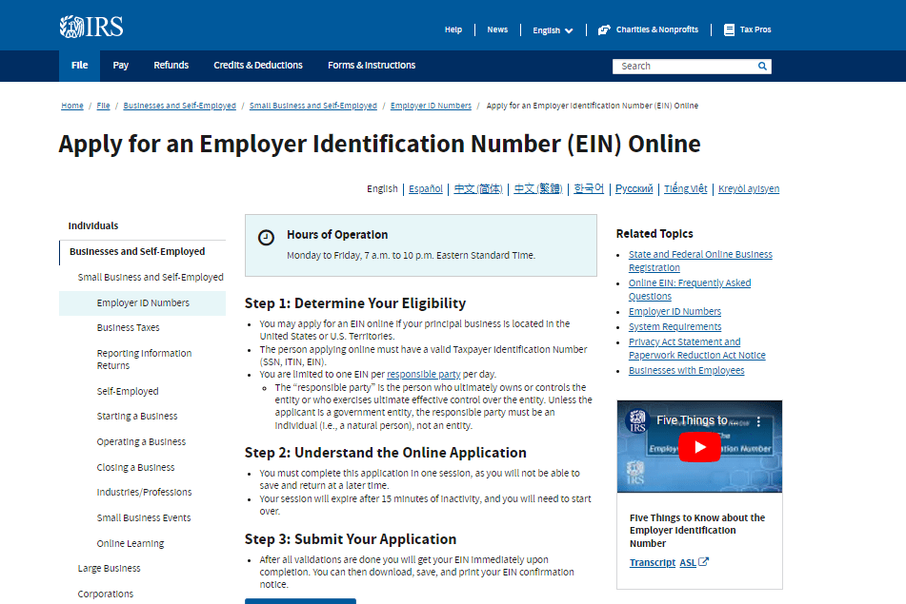Click the Tax Pros link

(x=755, y=29)
